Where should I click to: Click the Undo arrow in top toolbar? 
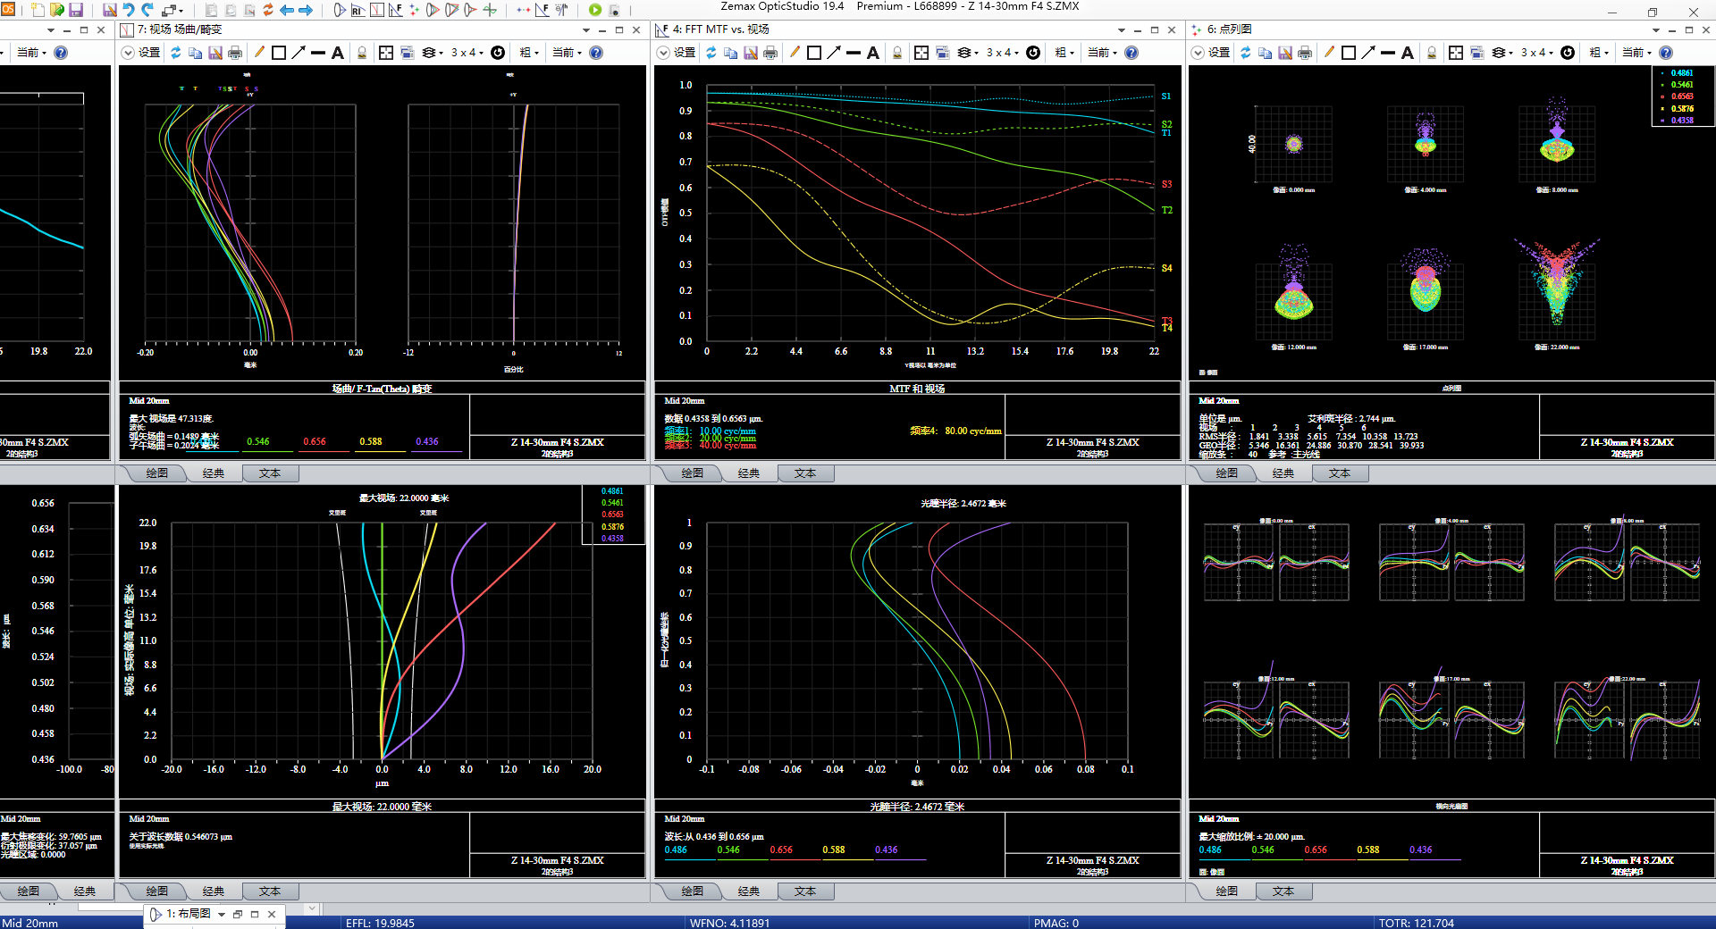pos(129,10)
